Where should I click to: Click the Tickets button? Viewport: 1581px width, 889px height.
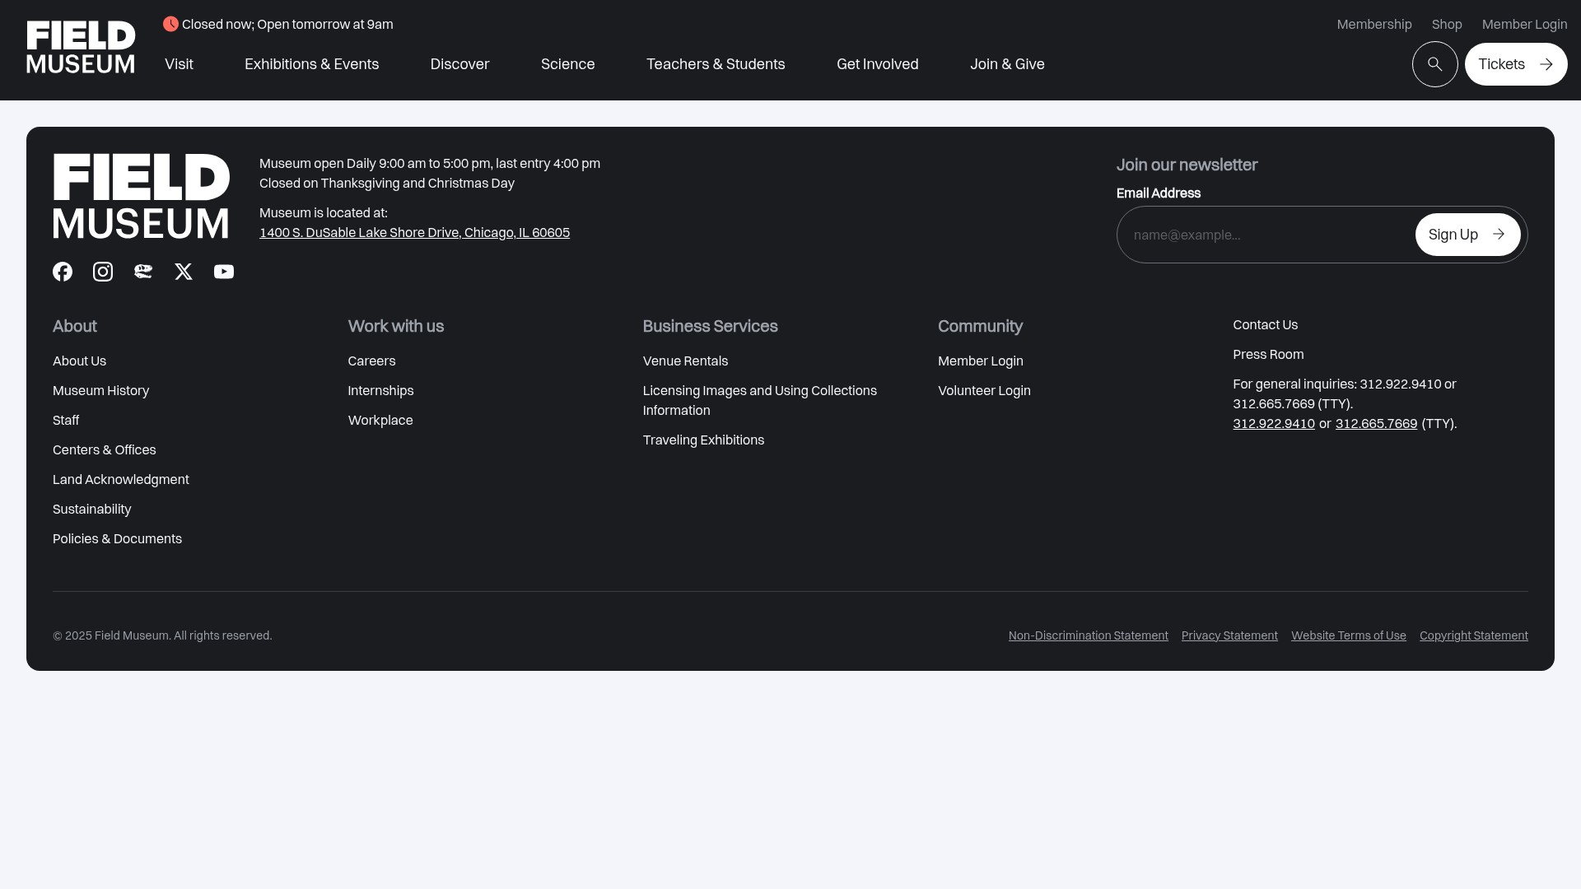click(1516, 64)
